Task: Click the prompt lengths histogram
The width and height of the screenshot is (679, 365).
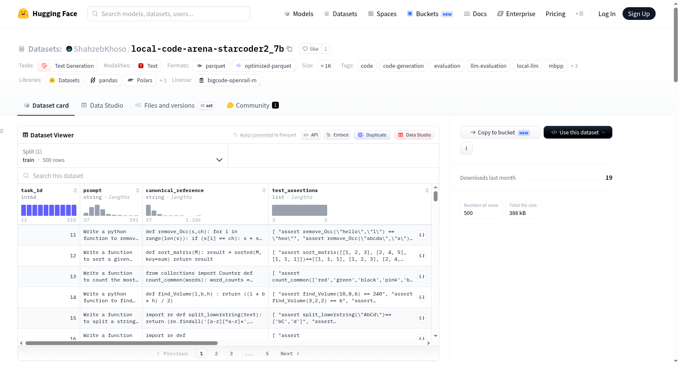Action: (111, 210)
